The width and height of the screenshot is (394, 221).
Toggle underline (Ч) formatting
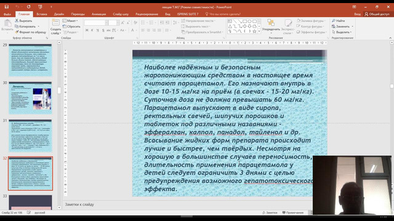[x=98, y=30]
